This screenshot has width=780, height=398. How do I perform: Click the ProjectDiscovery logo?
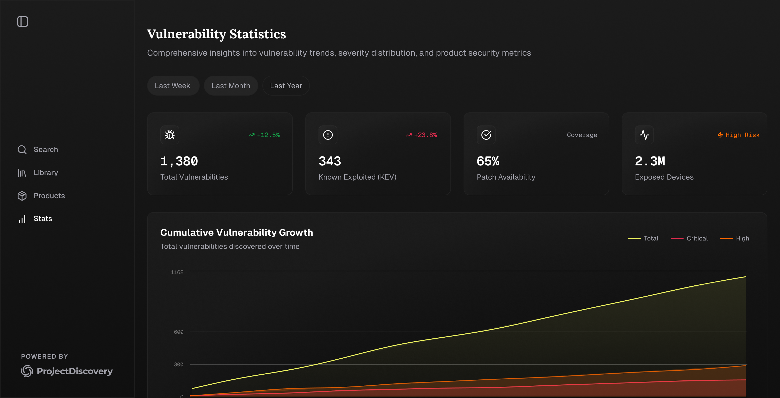66,371
